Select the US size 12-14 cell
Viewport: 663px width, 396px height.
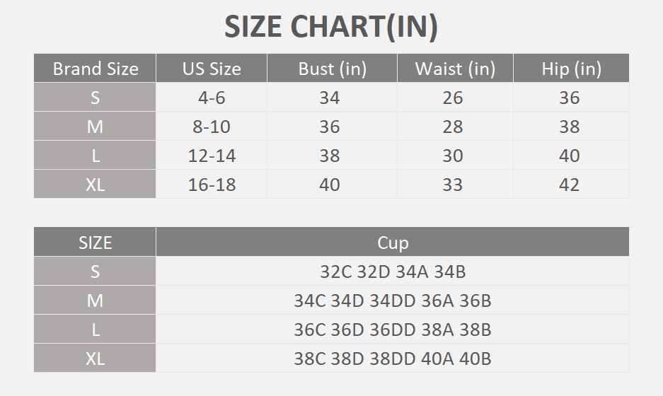212,156
